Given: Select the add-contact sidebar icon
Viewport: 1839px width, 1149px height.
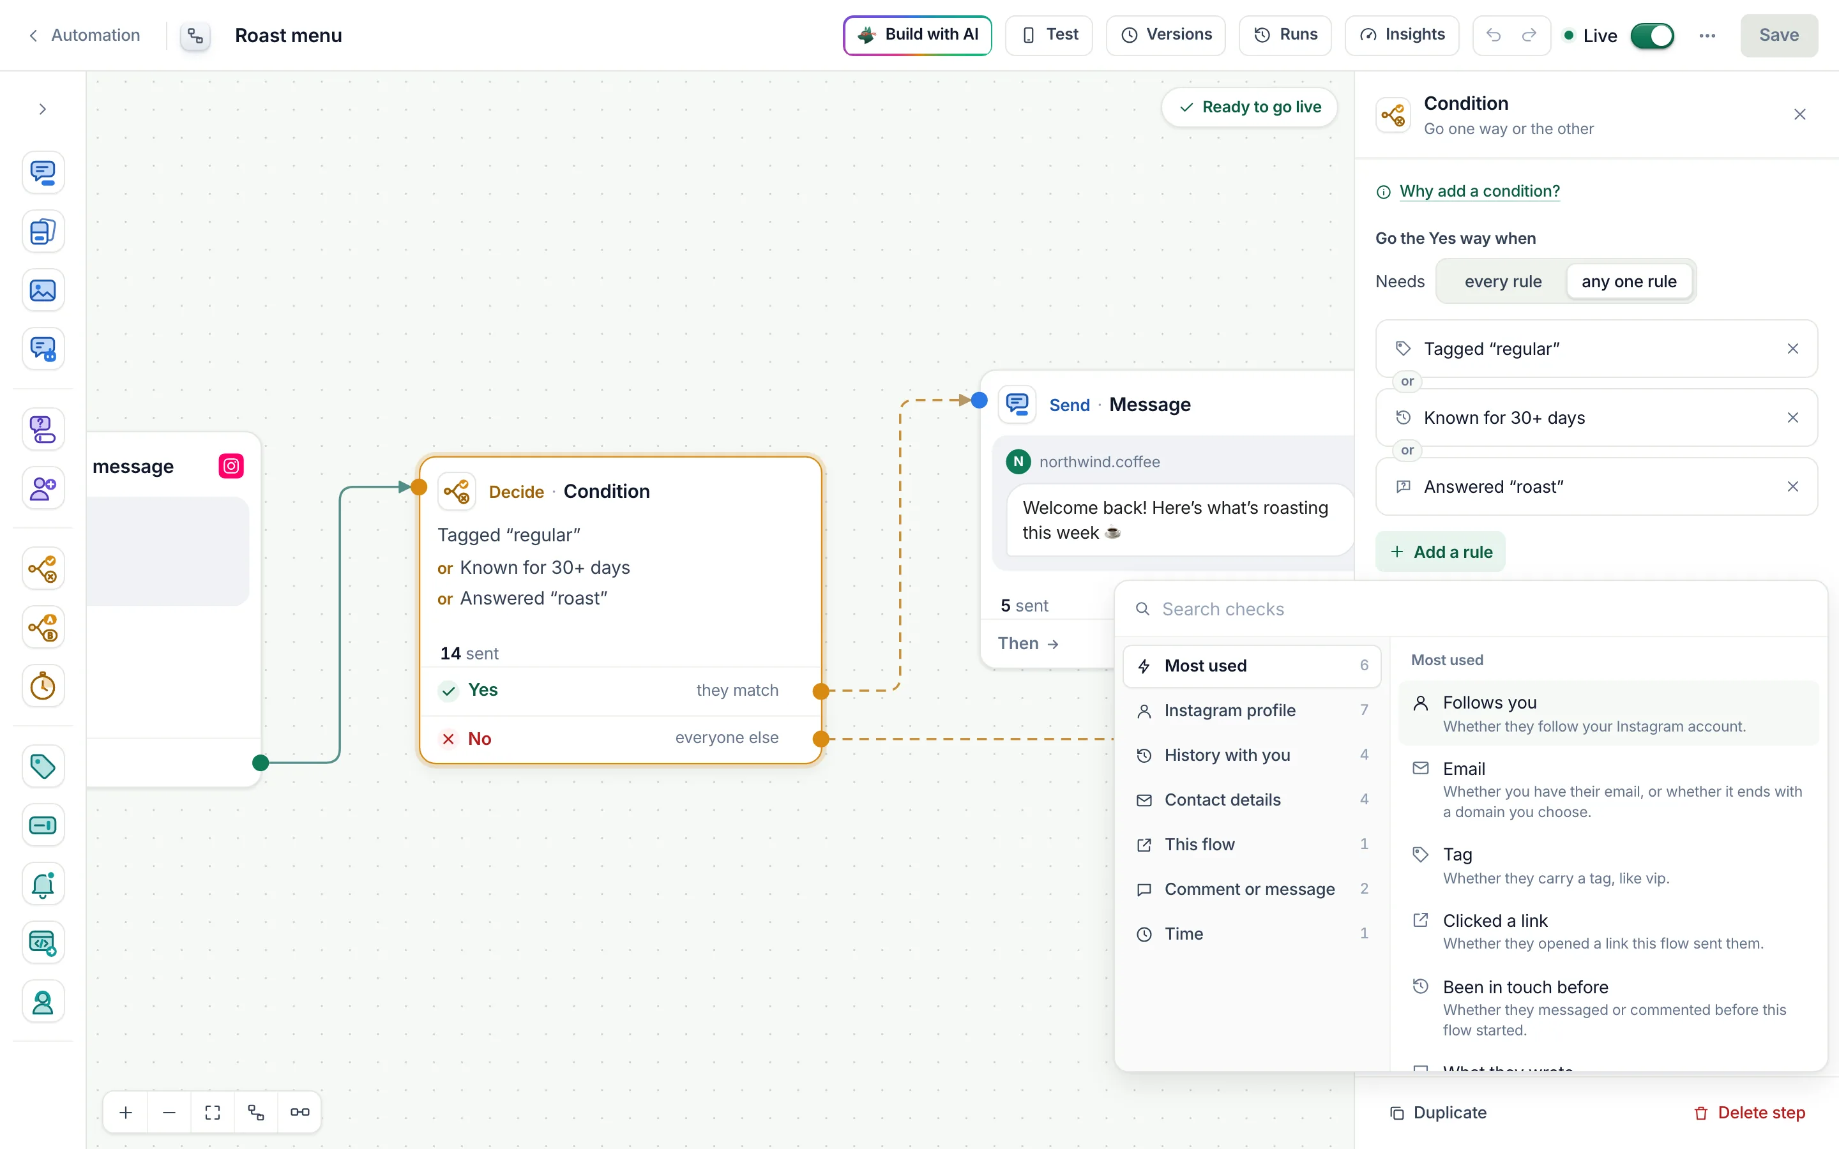Looking at the screenshot, I should point(43,488).
